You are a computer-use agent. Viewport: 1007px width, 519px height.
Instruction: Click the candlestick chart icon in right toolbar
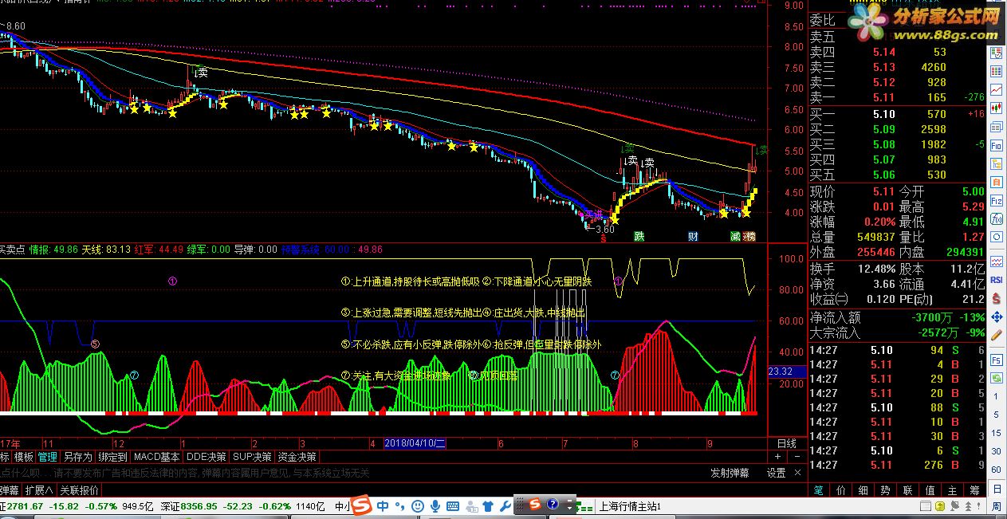click(x=995, y=108)
